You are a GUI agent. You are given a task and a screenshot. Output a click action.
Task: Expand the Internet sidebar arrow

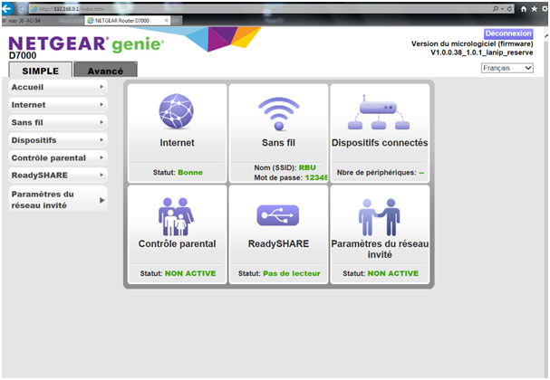click(x=101, y=104)
